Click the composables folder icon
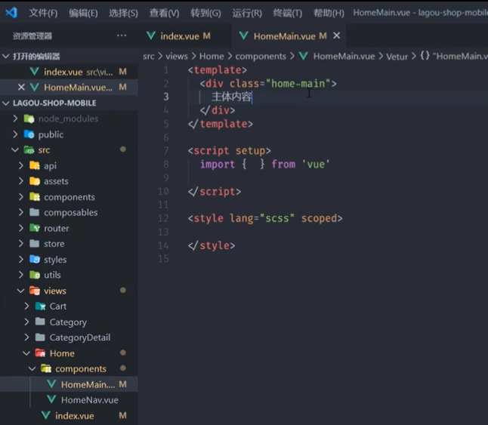This screenshot has width=488, height=425. pyautogui.click(x=34, y=212)
